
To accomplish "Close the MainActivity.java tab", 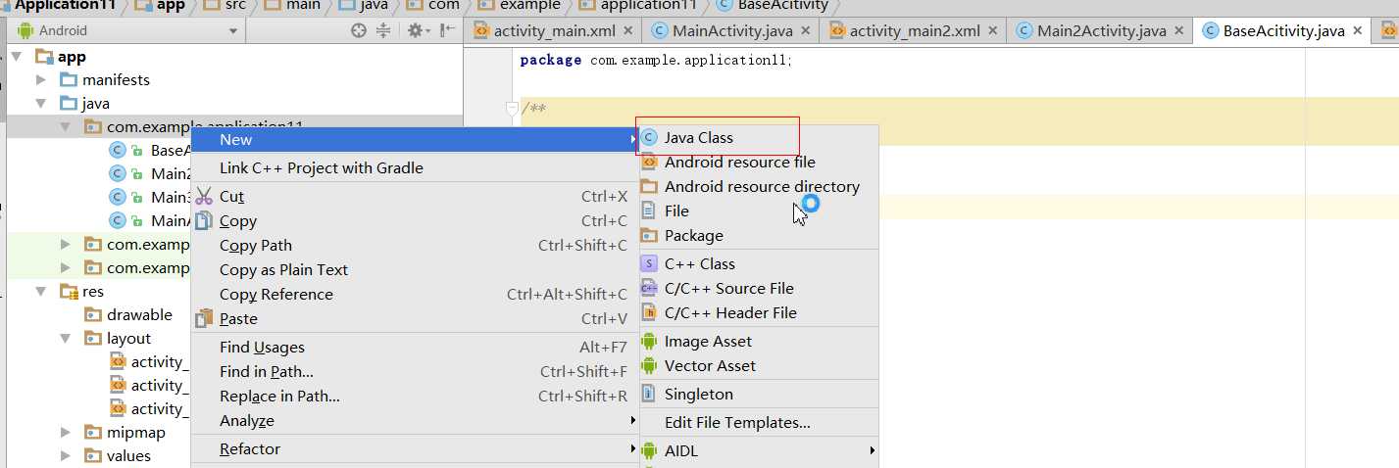I will tap(806, 31).
